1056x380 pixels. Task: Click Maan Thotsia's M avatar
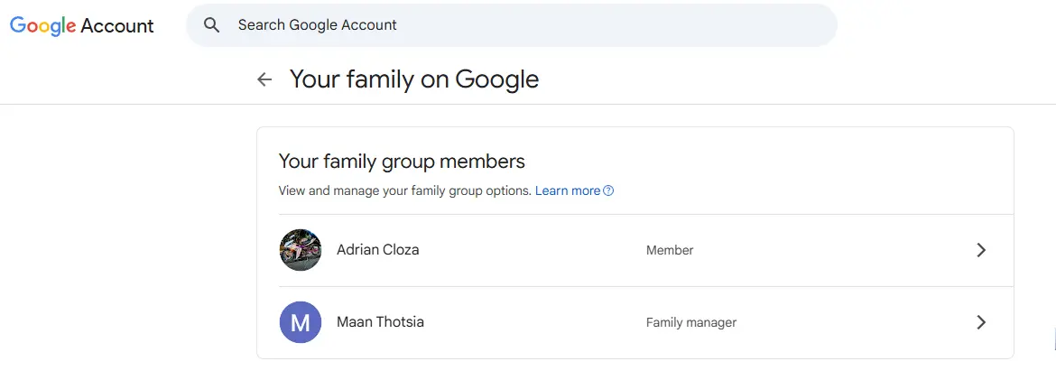(x=301, y=322)
